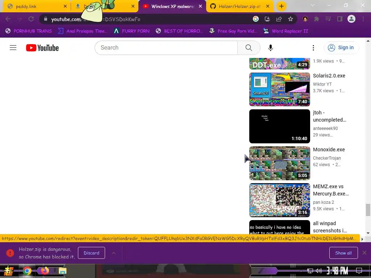Discard the blocked Holzer.zip download
Screen dimensions: 371x278
[x=91, y=253]
